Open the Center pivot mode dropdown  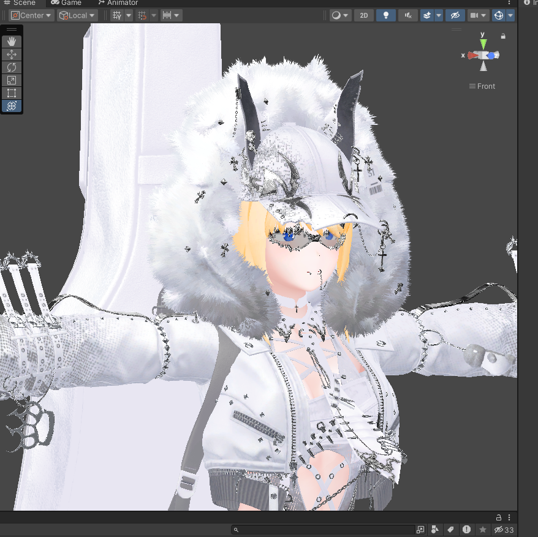coord(31,15)
